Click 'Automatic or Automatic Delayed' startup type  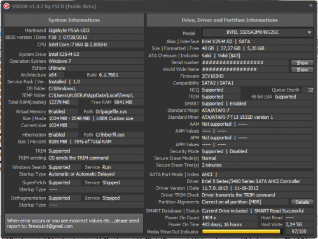tap(81, 174)
